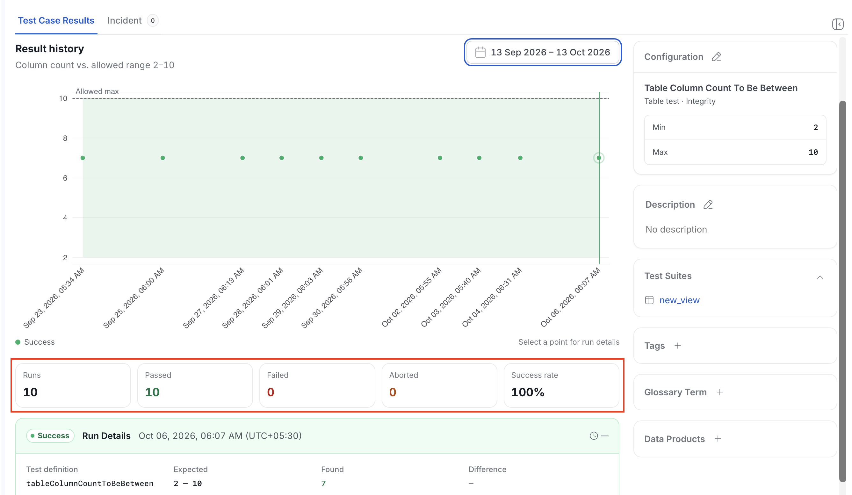Select the Sep 29, 2026 data point
Screen dimensions: 852x495
click(321, 158)
